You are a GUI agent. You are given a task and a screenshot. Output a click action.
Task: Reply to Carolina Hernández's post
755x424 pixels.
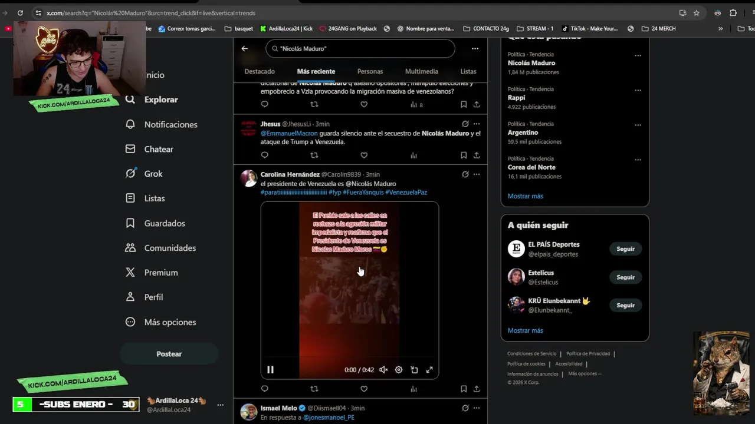click(265, 389)
